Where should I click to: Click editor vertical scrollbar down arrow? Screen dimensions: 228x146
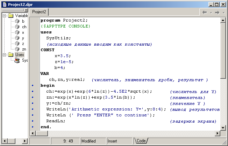tap(223, 128)
